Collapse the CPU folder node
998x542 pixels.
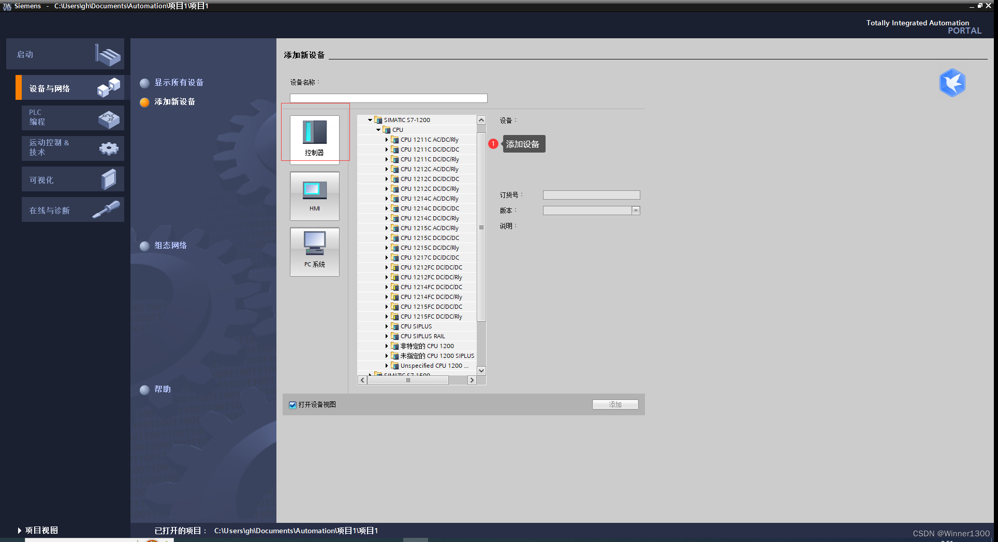[x=378, y=130]
